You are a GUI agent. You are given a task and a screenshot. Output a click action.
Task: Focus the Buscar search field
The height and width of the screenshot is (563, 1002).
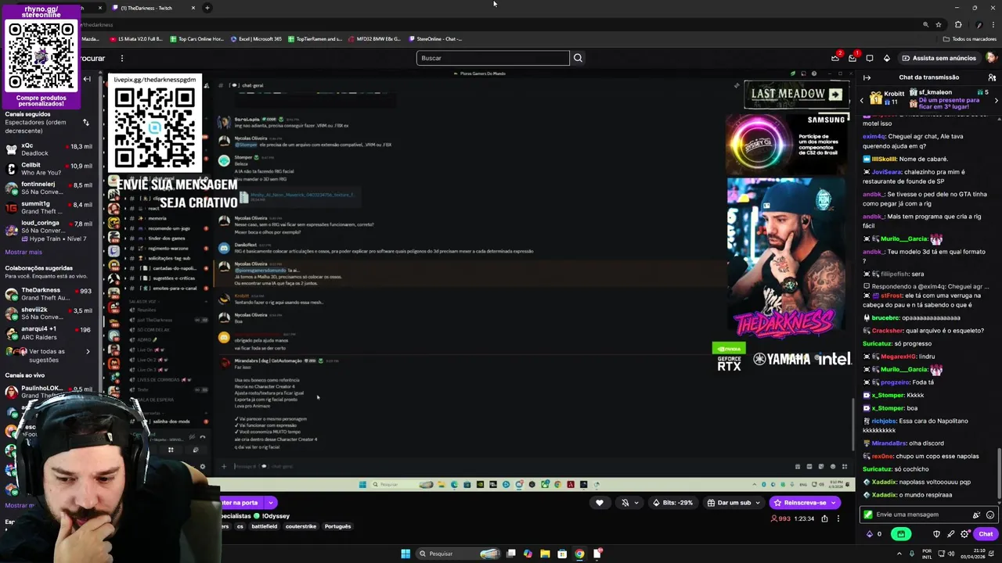(x=493, y=58)
